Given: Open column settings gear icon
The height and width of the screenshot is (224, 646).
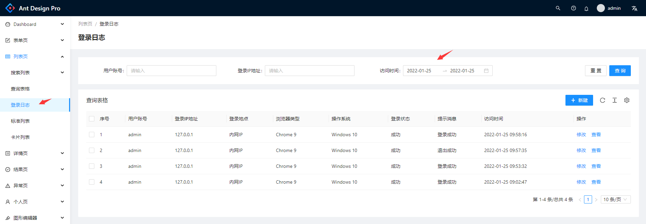Looking at the screenshot, I should tap(627, 100).
